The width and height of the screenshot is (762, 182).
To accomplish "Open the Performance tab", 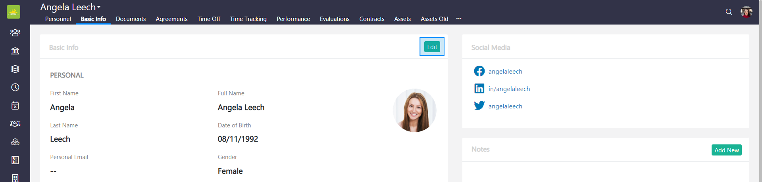I will [293, 19].
